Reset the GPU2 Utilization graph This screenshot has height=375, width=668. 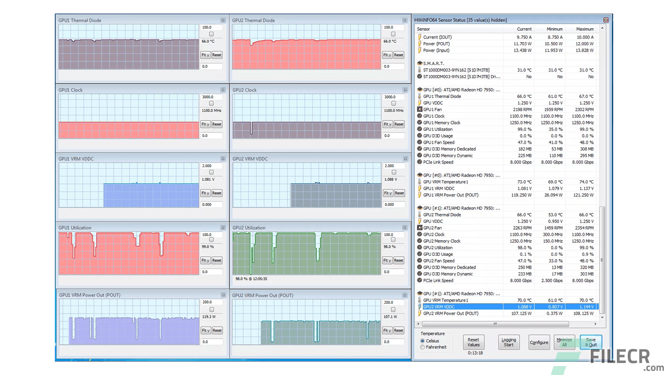click(x=398, y=260)
